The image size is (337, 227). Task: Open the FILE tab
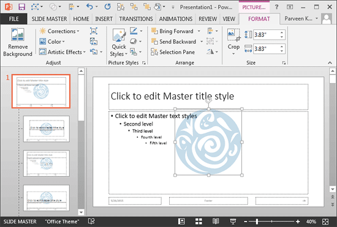(x=13, y=19)
